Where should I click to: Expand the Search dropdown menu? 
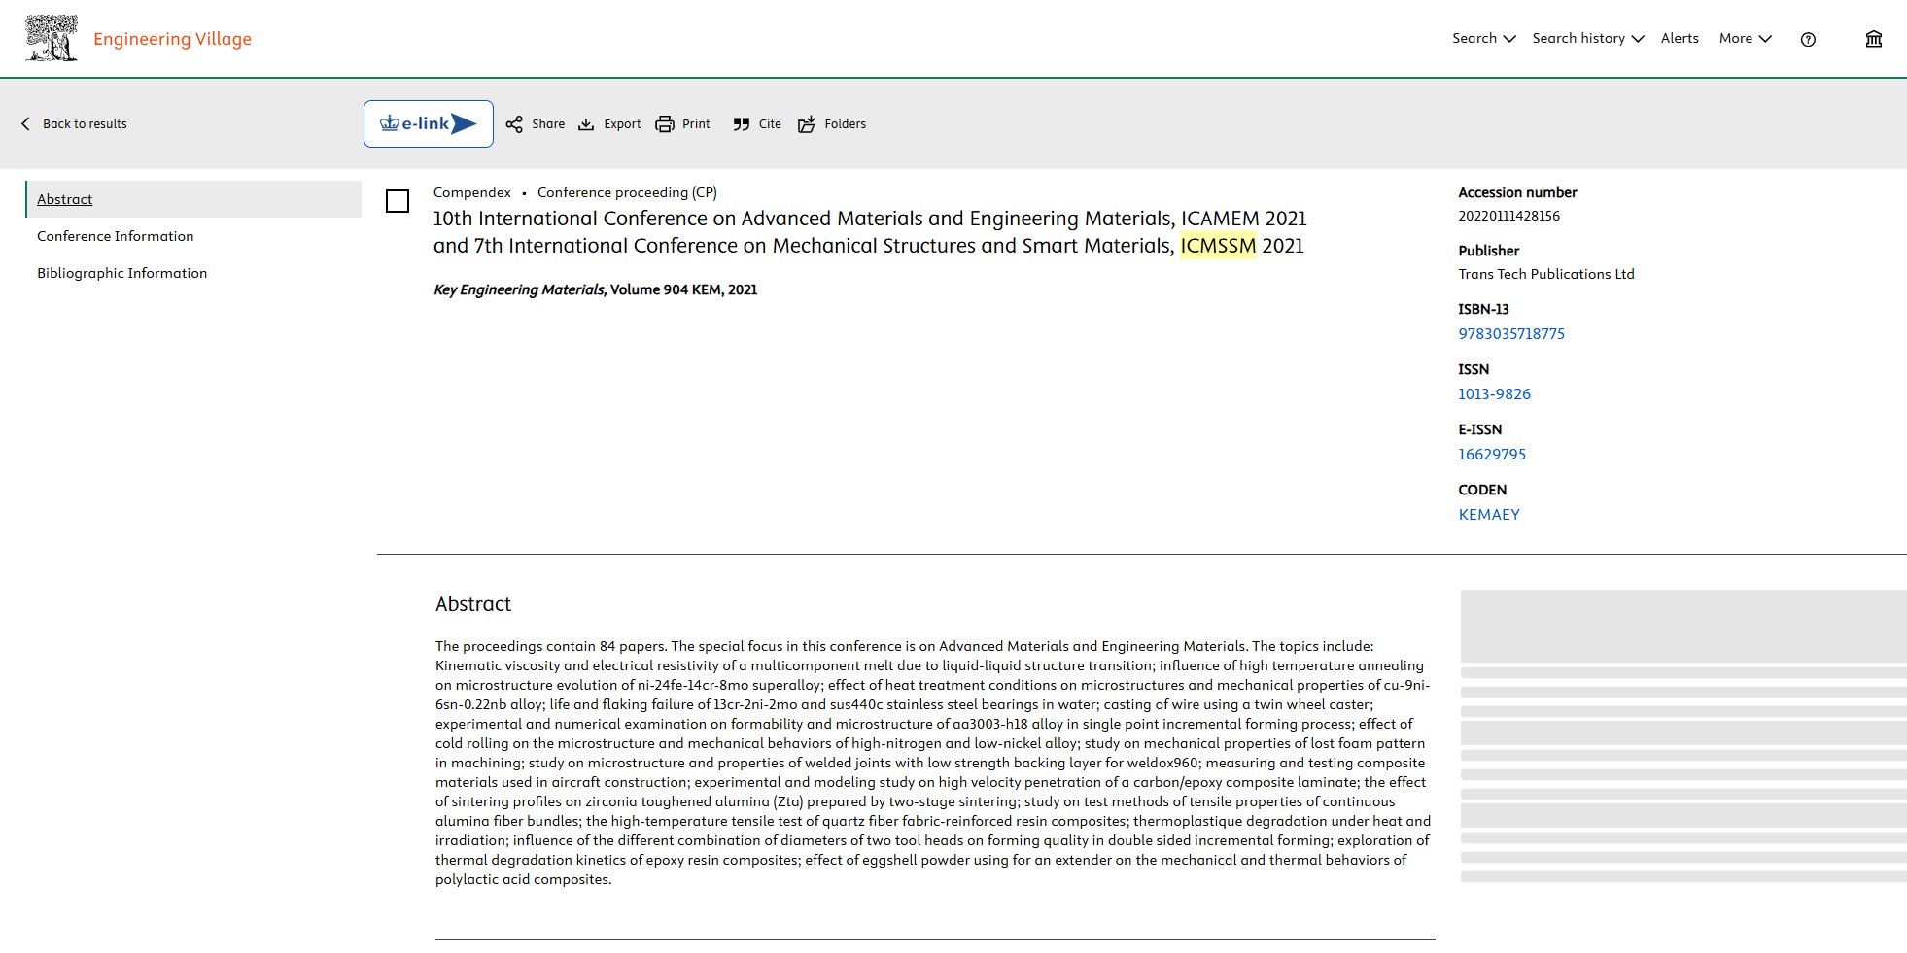click(1483, 39)
